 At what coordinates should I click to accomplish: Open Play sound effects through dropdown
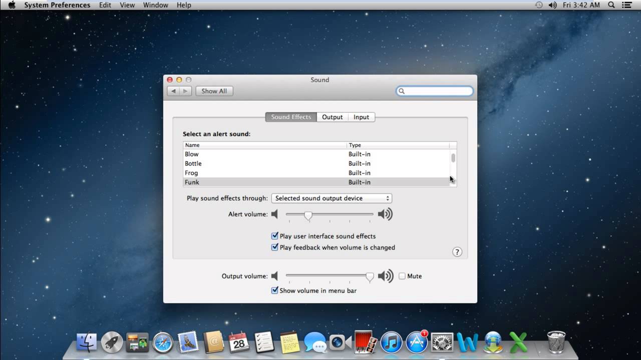coord(332,198)
